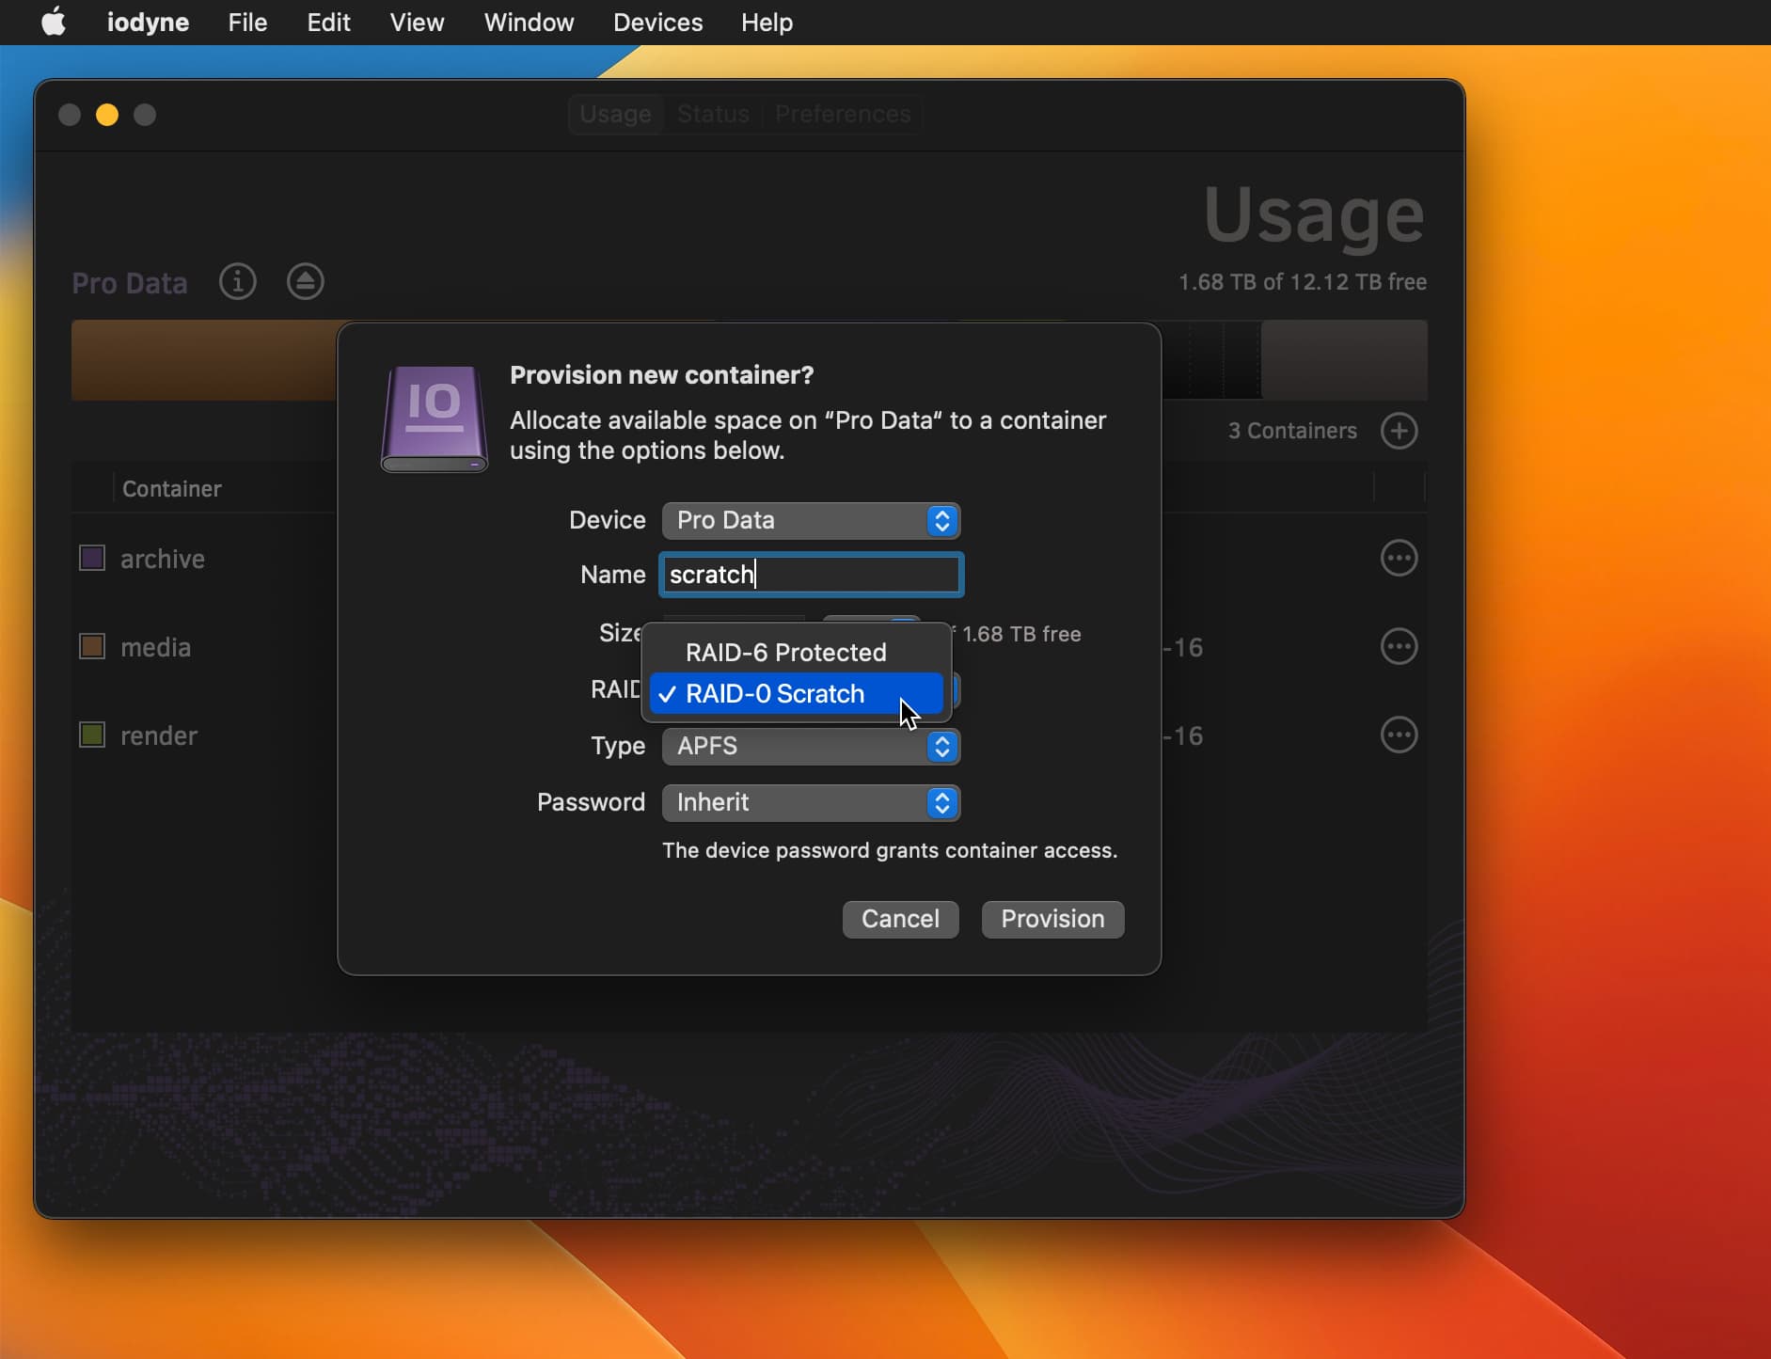Open more options for media container
The image size is (1771, 1359).
pos(1399,646)
